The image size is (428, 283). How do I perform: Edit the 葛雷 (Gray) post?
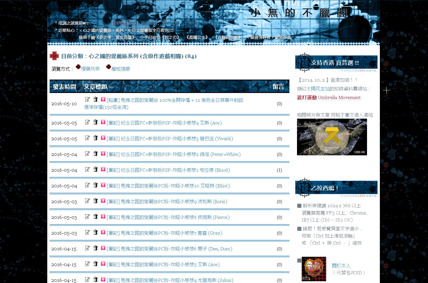pyautogui.click(x=87, y=232)
